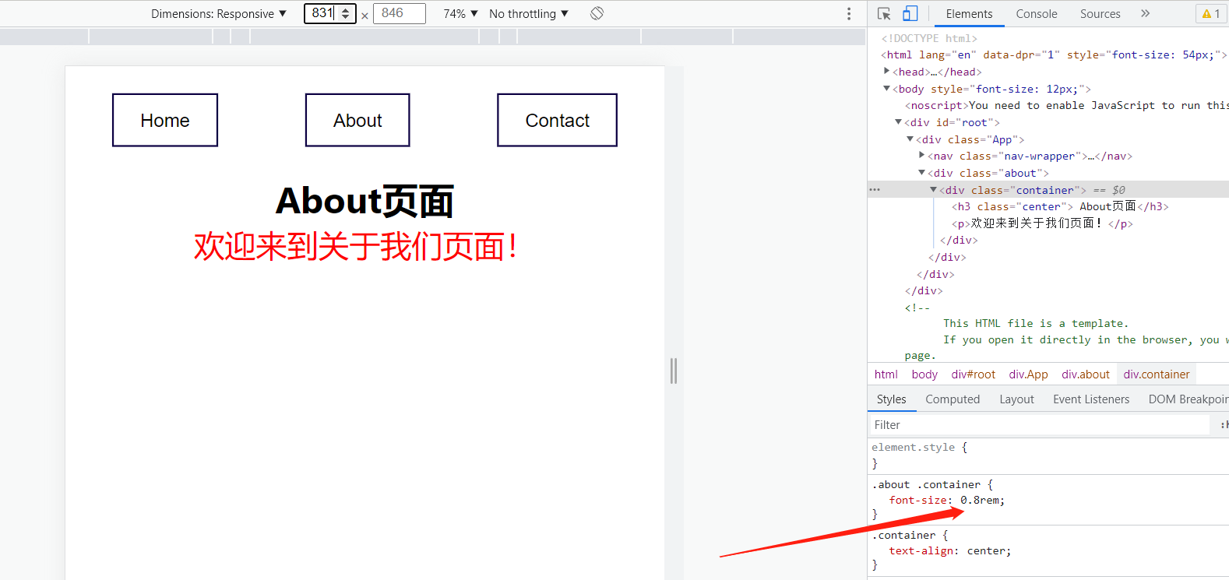Grab the viewport right-edge resize handle
The height and width of the screenshot is (580, 1229).
(x=674, y=371)
